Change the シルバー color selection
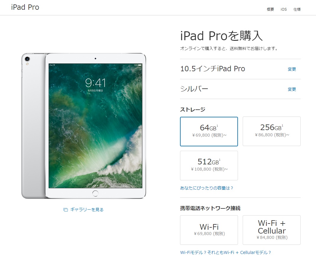The height and width of the screenshot is (264, 316). [x=292, y=89]
